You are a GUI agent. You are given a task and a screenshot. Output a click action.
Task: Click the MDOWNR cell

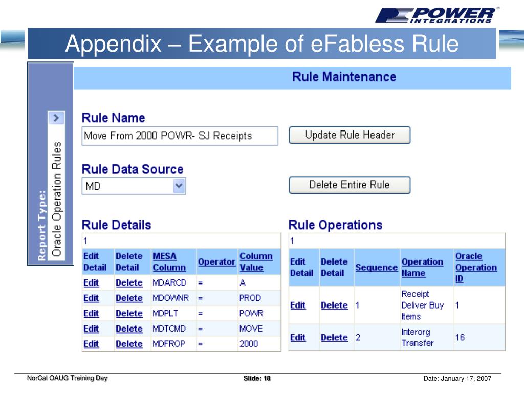point(170,298)
